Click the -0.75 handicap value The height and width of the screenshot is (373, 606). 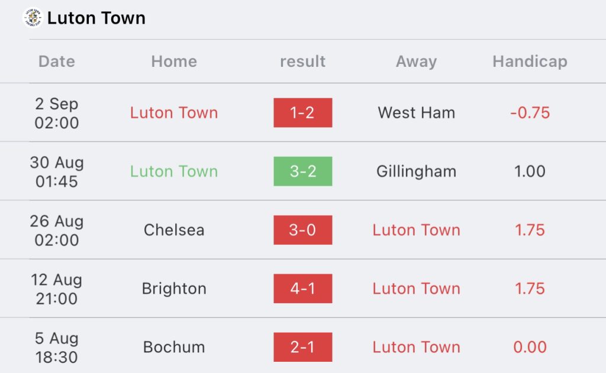tap(530, 113)
